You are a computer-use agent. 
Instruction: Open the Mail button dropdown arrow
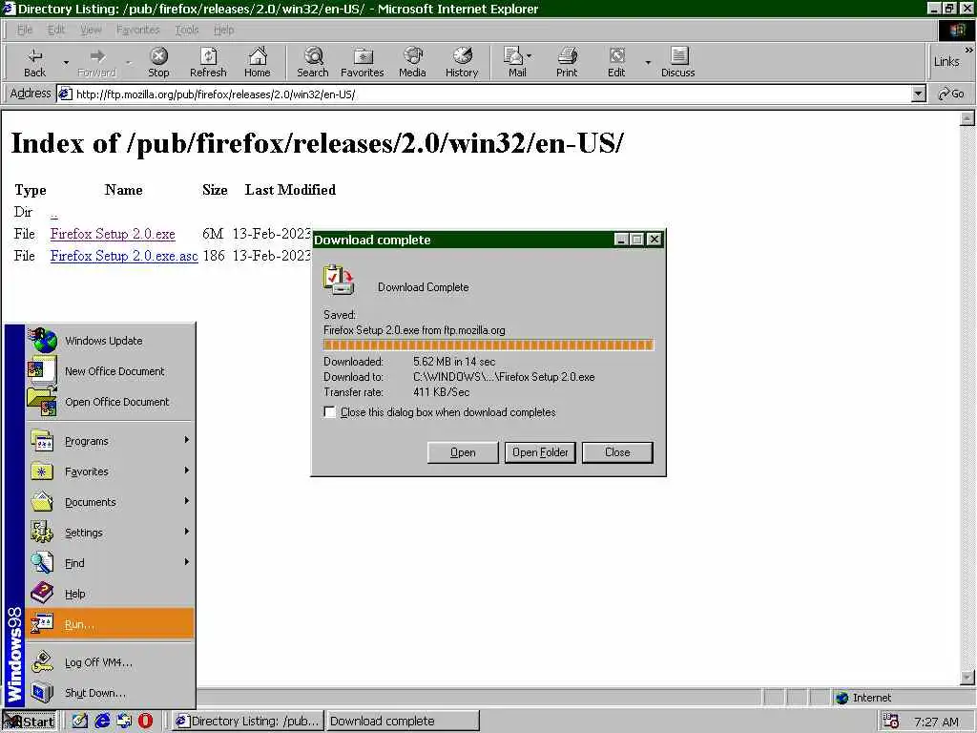coord(529,56)
